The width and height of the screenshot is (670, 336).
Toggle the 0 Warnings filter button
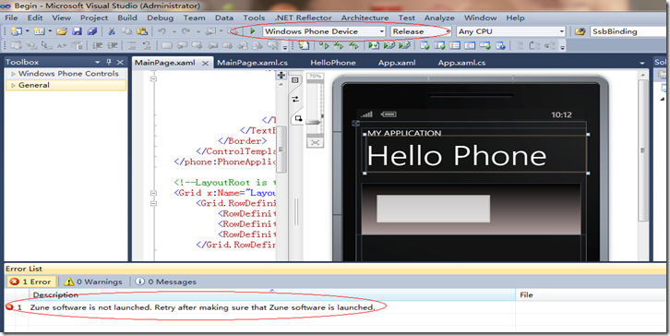[93, 282]
